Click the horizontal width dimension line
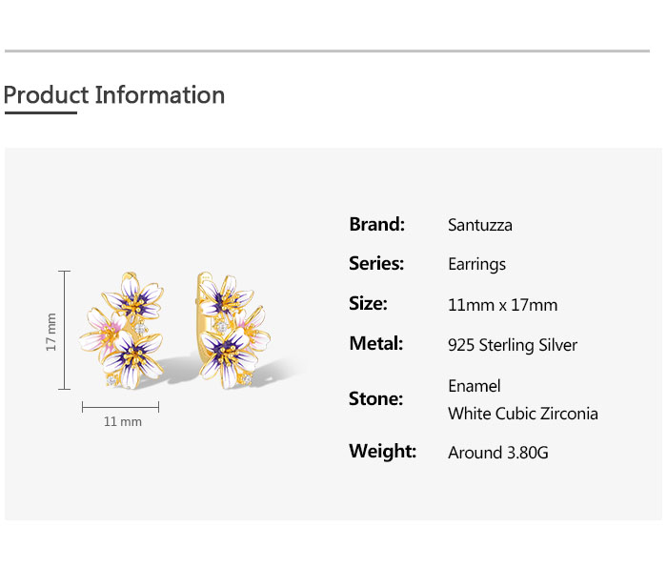 (120, 407)
